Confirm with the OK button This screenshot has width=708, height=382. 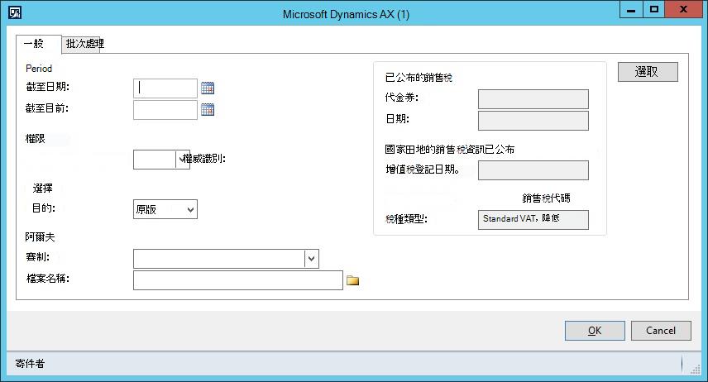595,331
